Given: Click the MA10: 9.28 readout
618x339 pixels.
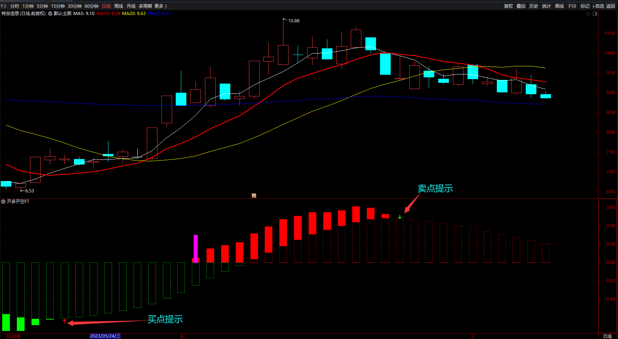Looking at the screenshot, I should tap(108, 14).
